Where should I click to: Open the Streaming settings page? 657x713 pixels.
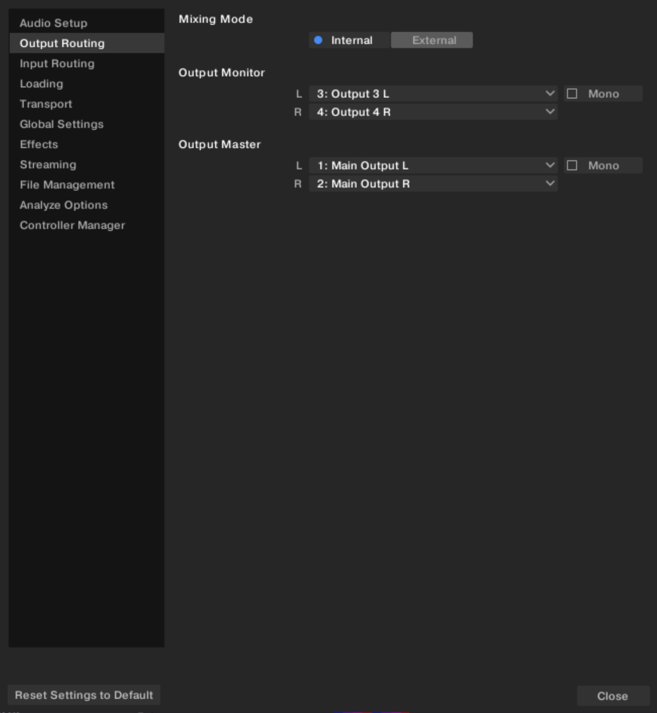[x=86, y=164]
